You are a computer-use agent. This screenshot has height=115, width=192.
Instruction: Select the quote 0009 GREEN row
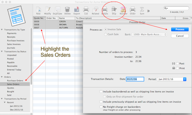58,21
